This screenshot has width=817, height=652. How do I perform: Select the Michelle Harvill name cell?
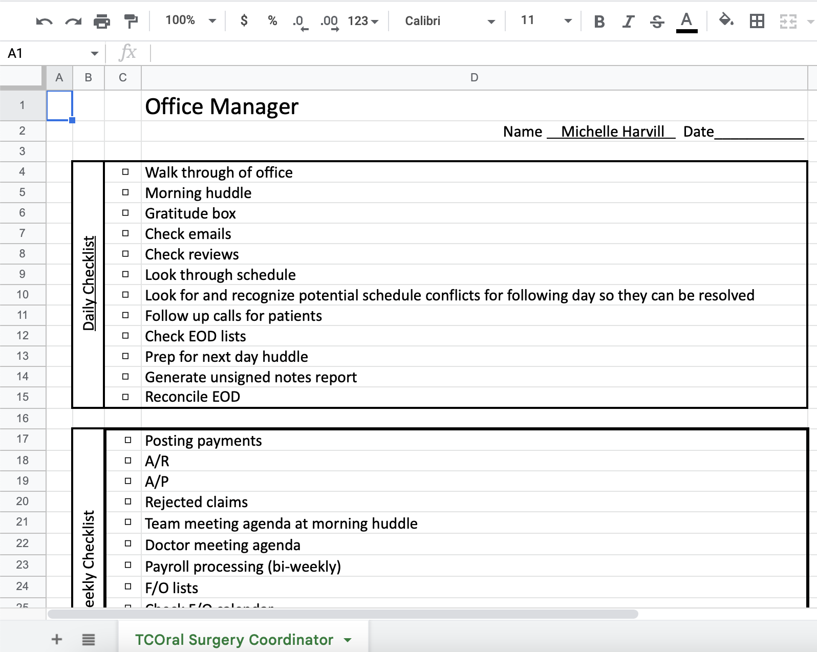[475, 132]
